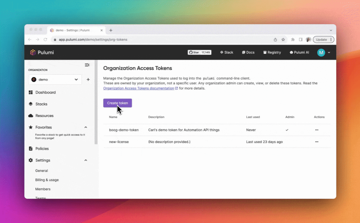Reload the page with refresh icon
This screenshot has width=360, height=223.
[45, 40]
